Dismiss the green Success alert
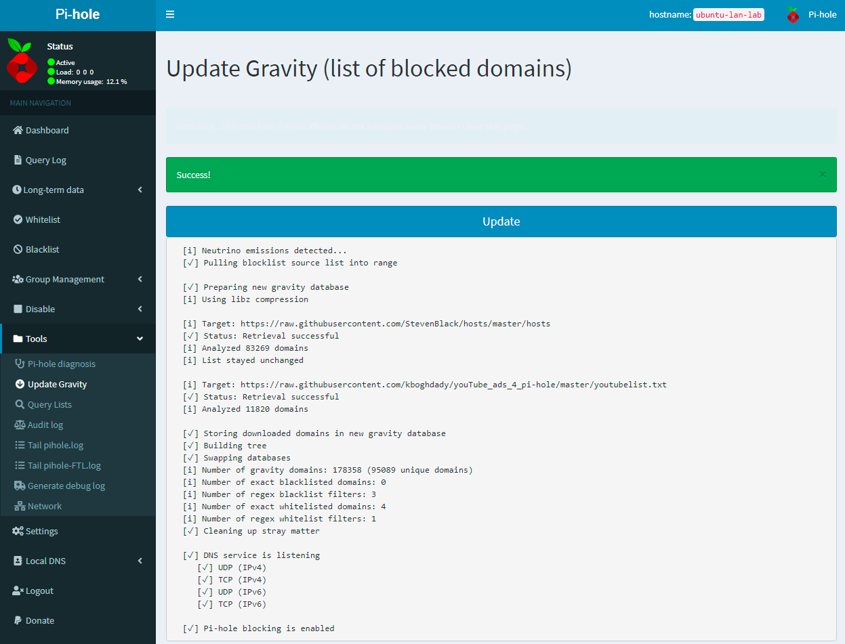 click(x=822, y=175)
